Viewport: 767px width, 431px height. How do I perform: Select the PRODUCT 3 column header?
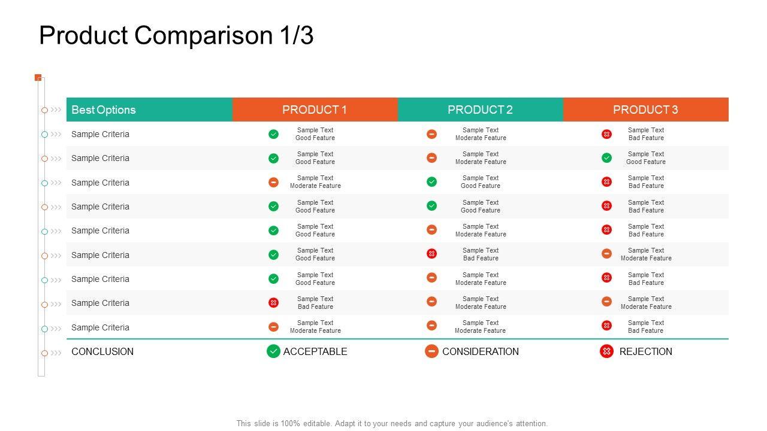645,110
